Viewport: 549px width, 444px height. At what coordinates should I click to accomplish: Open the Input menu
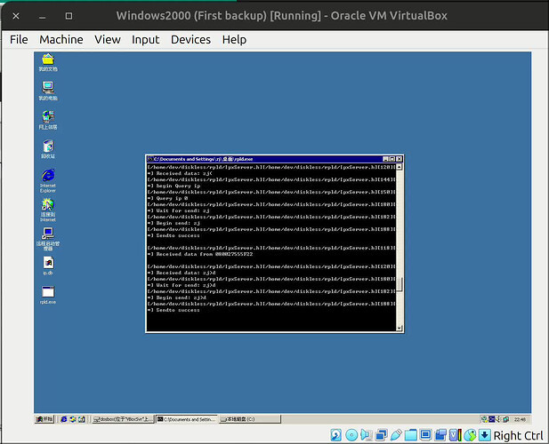pyautogui.click(x=145, y=39)
